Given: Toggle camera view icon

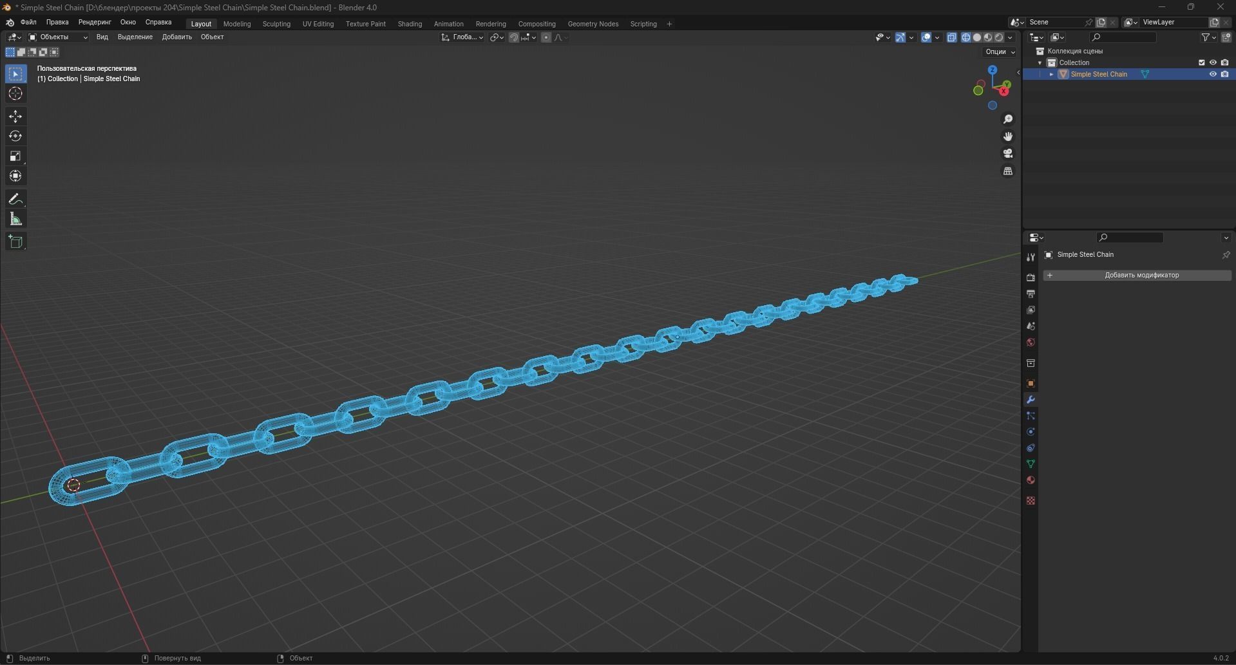Looking at the screenshot, I should 1008,153.
